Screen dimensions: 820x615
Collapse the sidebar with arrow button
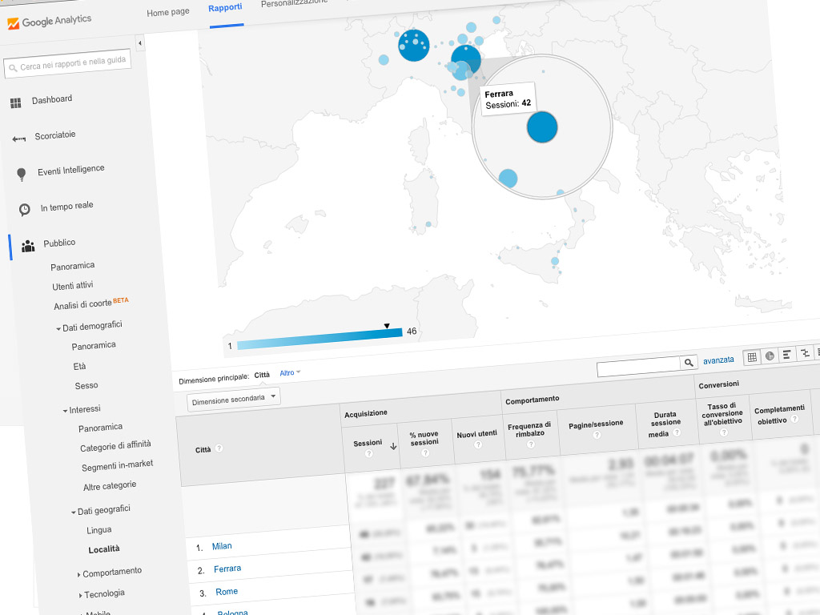[x=139, y=43]
